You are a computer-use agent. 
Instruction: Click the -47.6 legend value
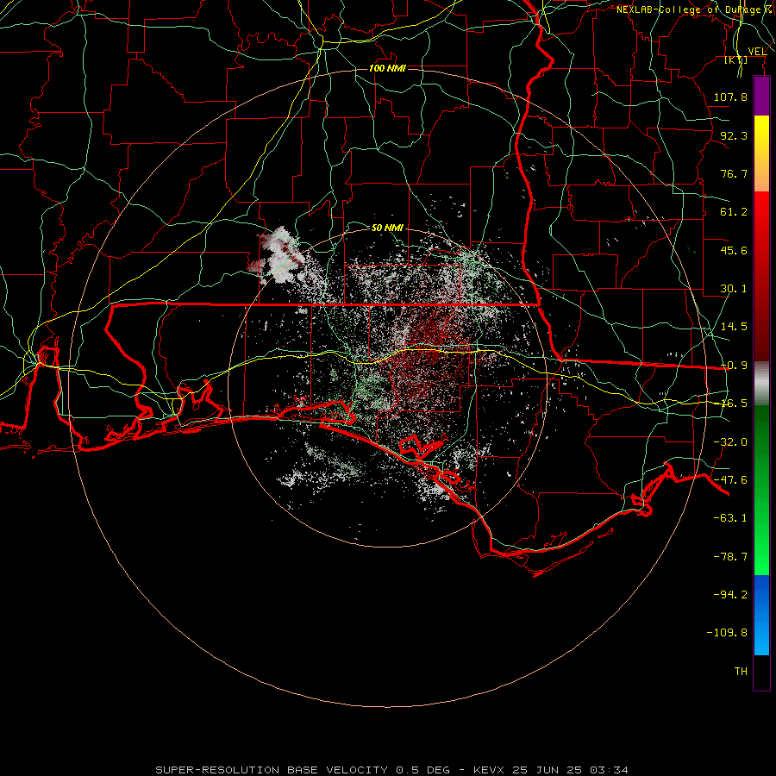(730, 480)
